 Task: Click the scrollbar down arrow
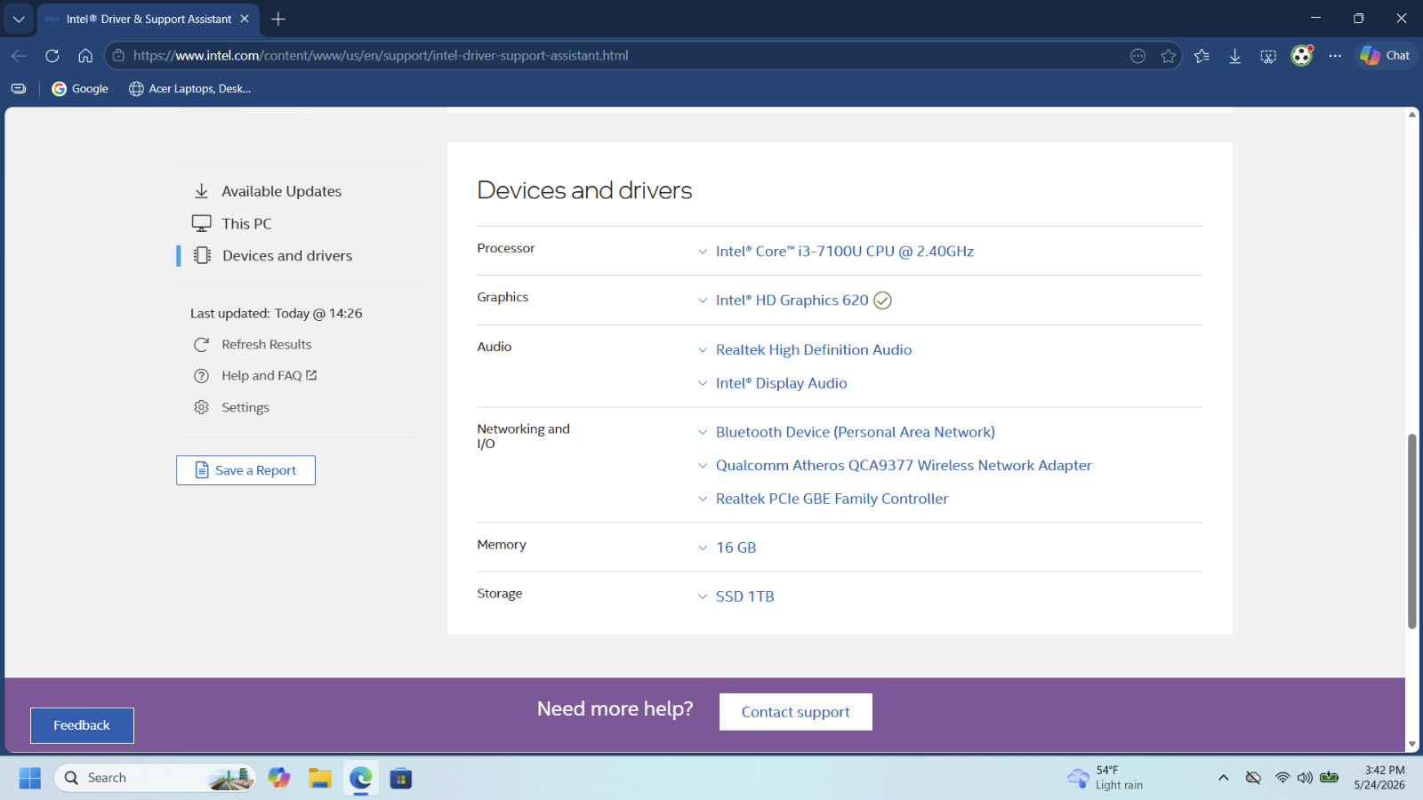pyautogui.click(x=1412, y=745)
